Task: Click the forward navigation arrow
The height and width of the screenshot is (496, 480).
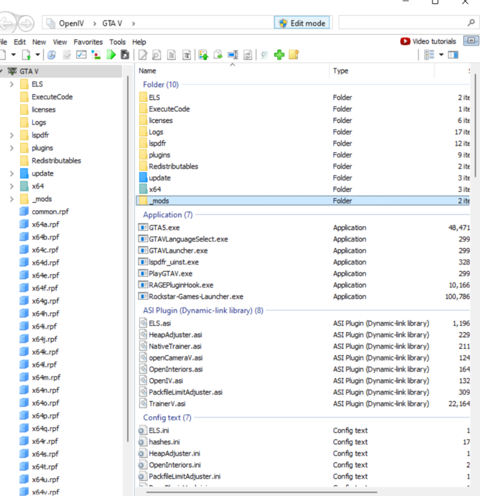Action: 26,23
